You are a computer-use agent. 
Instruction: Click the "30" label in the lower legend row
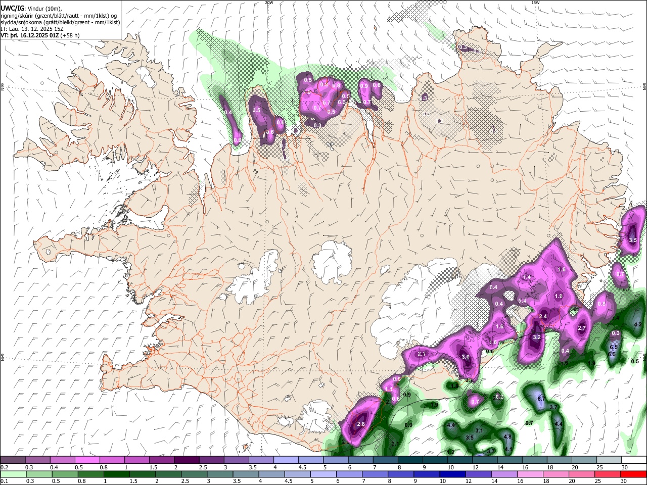624,481
